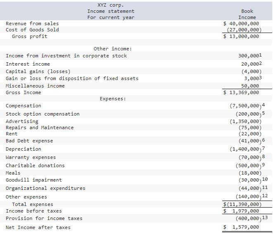Select the Gross Income total $13,369,000
Viewport: 273px width, 234px height.
click(x=241, y=92)
